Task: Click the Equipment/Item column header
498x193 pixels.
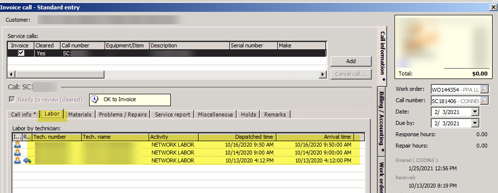Action: [x=127, y=45]
